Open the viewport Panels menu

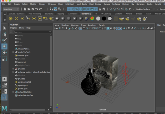tap(102, 25)
